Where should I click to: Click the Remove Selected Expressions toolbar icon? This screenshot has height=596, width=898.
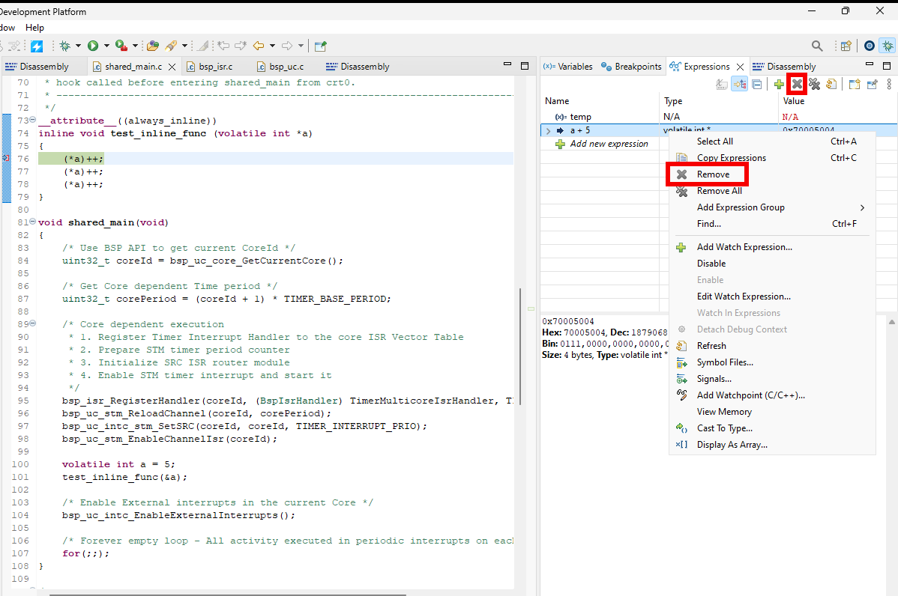point(797,85)
